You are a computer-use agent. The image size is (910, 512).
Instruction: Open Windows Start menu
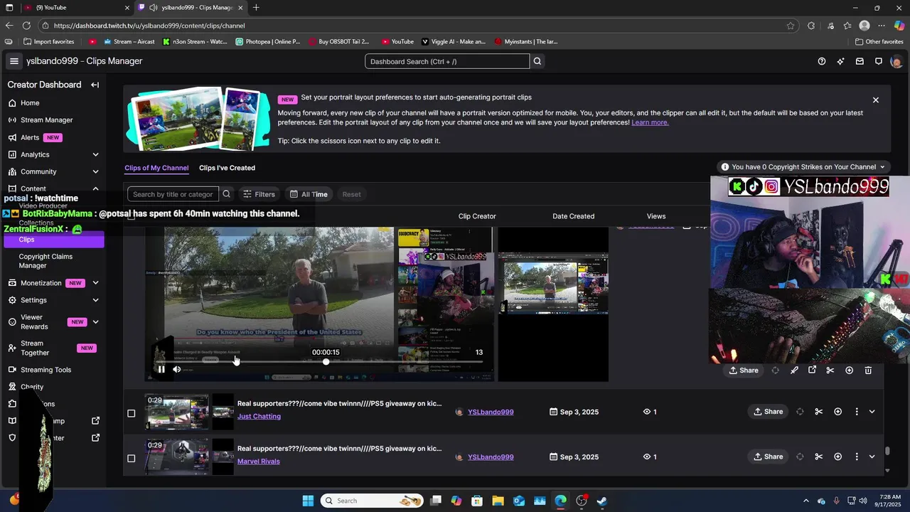pos(308,501)
